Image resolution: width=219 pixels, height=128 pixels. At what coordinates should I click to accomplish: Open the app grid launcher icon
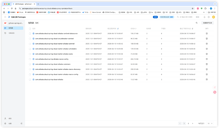[x=5, y=17]
